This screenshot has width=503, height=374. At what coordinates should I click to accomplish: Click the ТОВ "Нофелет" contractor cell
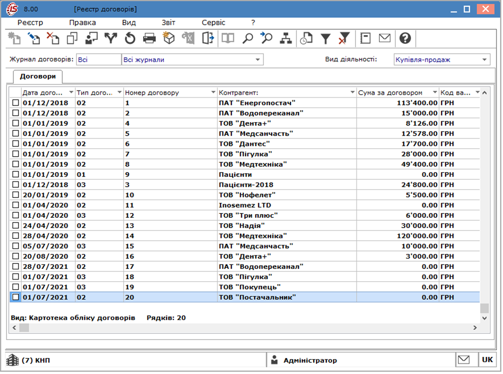click(287, 195)
